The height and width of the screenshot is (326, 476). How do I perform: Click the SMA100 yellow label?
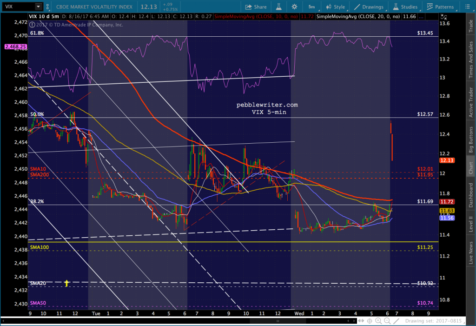(40, 247)
